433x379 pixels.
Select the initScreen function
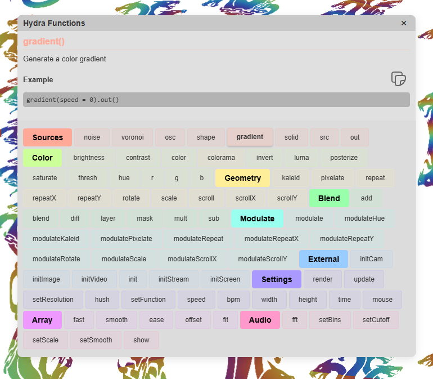click(225, 279)
